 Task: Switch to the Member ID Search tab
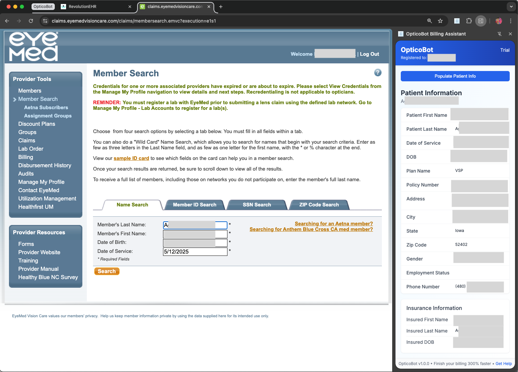coord(194,205)
